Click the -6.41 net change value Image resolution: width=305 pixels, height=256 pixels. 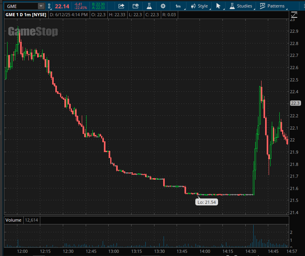(x=78, y=4)
